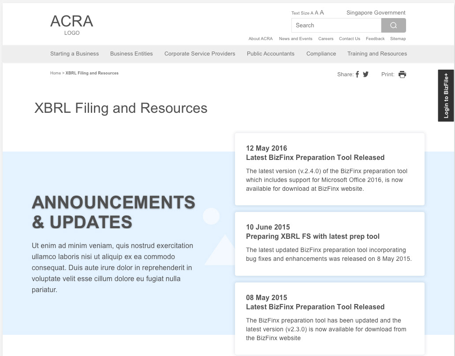Image resolution: width=455 pixels, height=356 pixels.
Task: Click the XBRL Filing and Resources page heading
Action: pos(121,108)
